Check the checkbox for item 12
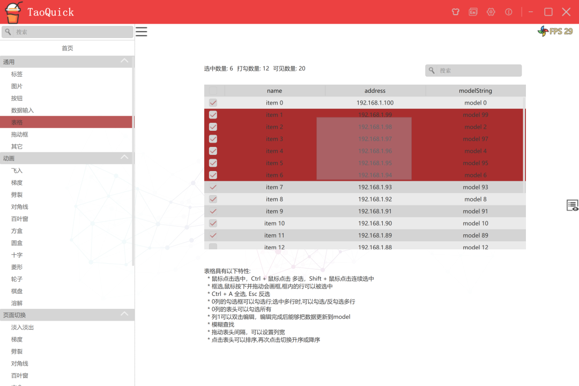 pos(213,246)
